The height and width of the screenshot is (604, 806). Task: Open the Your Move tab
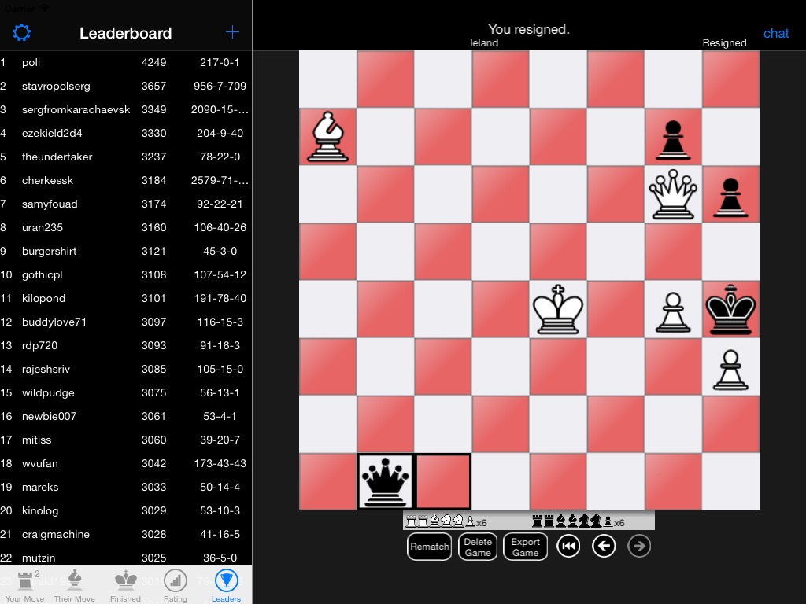[x=24, y=585]
